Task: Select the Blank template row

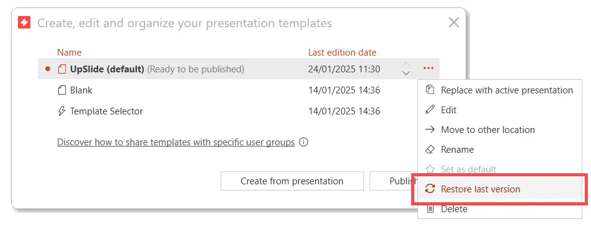Action: (239, 90)
